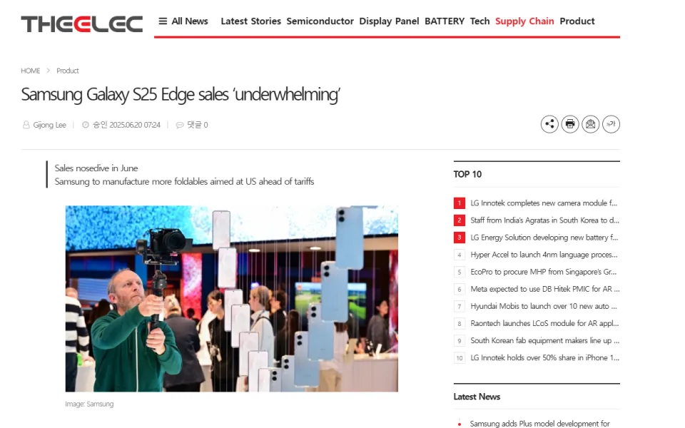View articles by author Gijong Lee

click(x=49, y=125)
